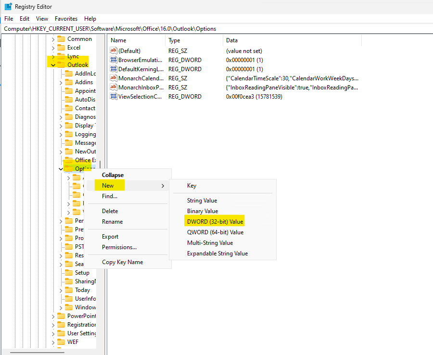Choose DWORD (32-bit) Value from submenu
Screen dimensions: 433x355
pyautogui.click(x=215, y=222)
